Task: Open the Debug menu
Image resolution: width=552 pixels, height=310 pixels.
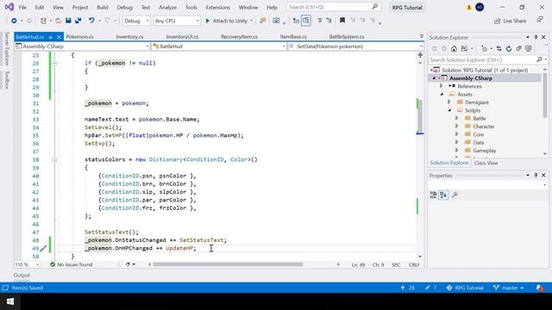Action: 124,8
